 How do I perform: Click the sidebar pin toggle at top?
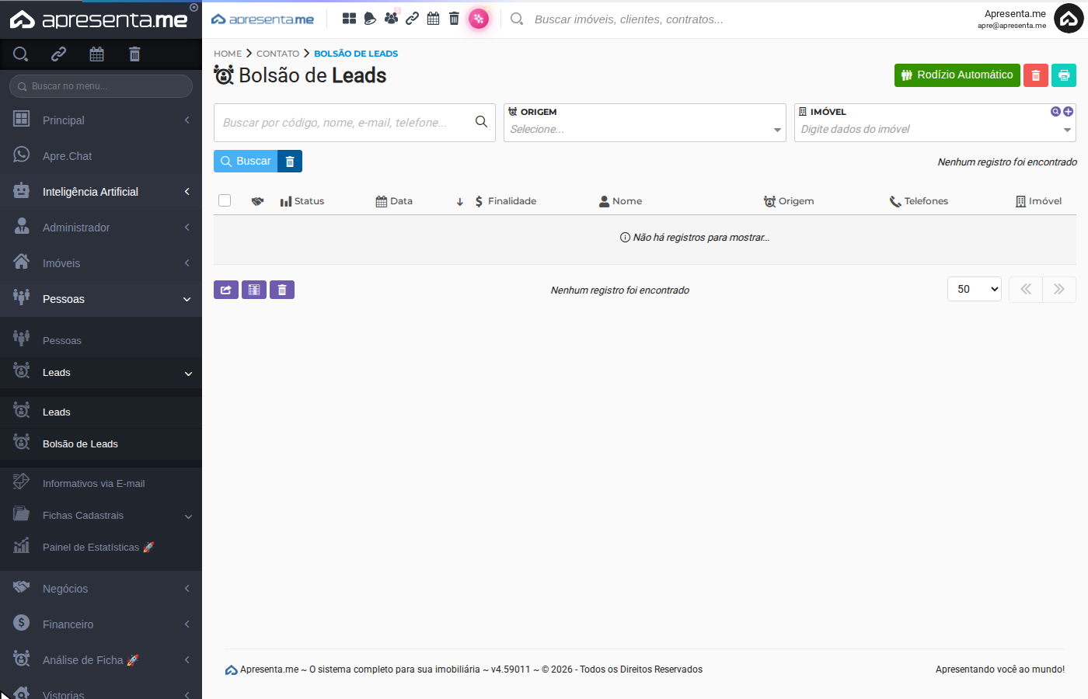pos(194,8)
